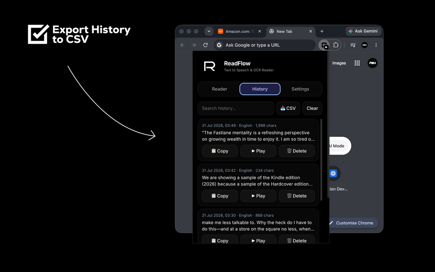Viewport: 435px width, 272px height.
Task: Play the Kindle edition sample entry
Action: pos(258,196)
